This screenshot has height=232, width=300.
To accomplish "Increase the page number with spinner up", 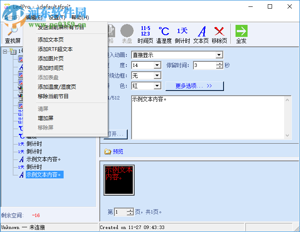I will [130, 210].
